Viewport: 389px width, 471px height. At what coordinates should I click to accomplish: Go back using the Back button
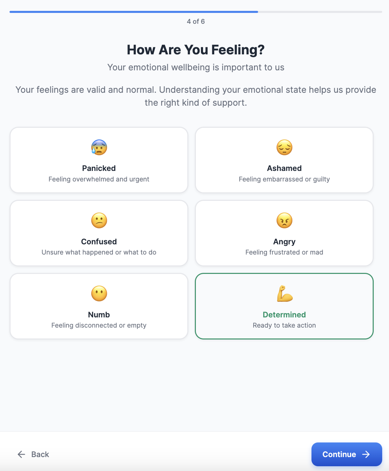[33, 454]
